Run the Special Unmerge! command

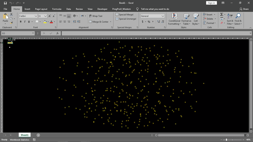click(x=126, y=19)
